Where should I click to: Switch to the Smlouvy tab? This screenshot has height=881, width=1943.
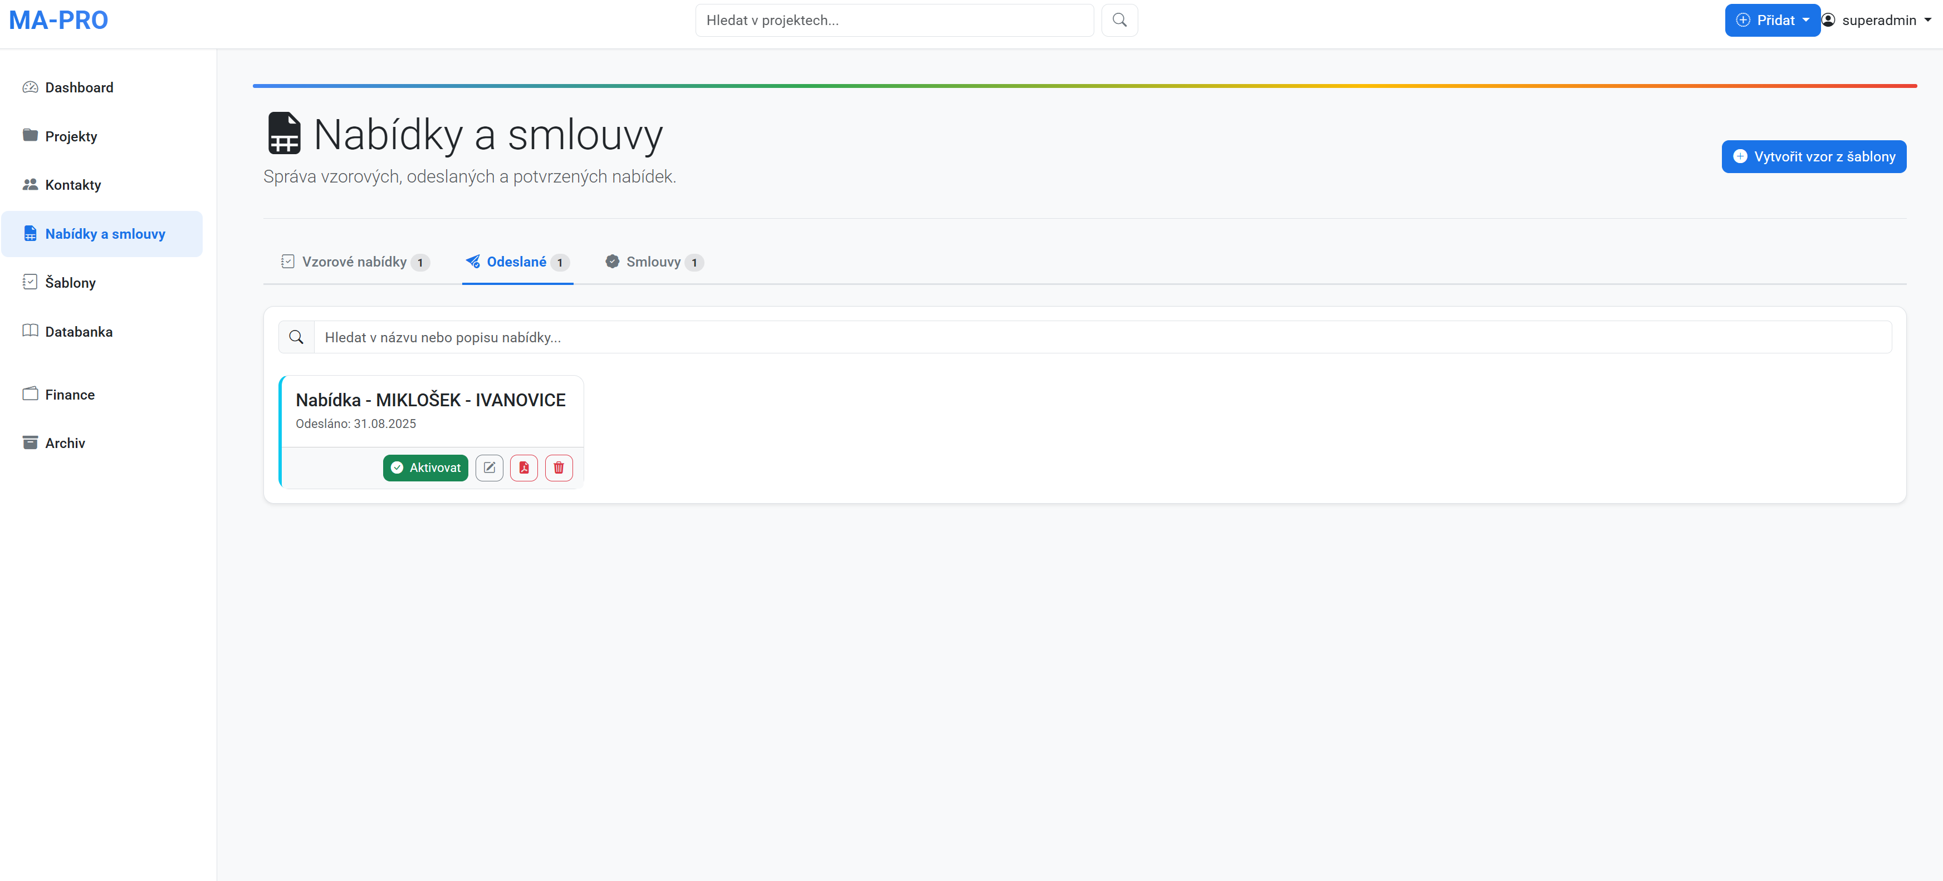pyautogui.click(x=653, y=262)
